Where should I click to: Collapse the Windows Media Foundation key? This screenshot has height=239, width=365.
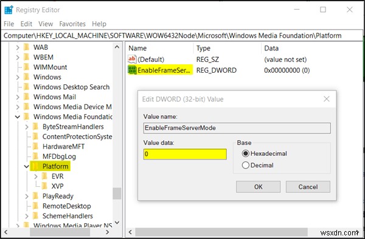tap(18, 116)
